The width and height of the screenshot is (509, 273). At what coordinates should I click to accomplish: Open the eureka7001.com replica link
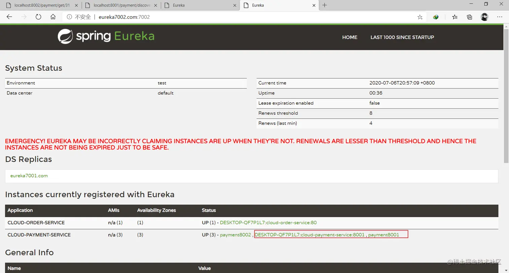pos(29,176)
